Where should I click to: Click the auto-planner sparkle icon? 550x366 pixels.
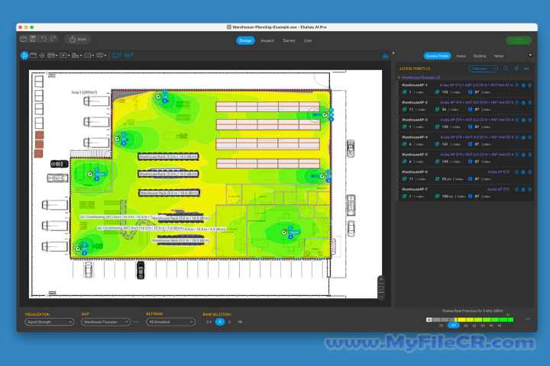click(516, 69)
